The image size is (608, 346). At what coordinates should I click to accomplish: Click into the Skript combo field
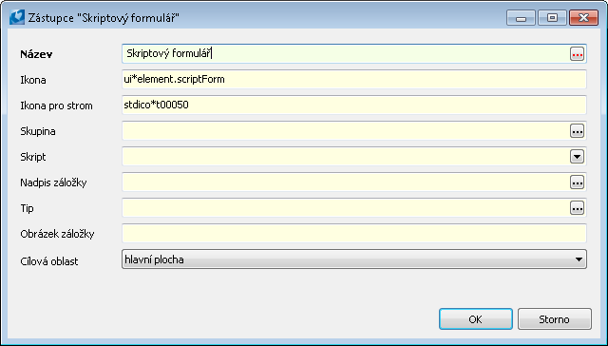coord(346,157)
